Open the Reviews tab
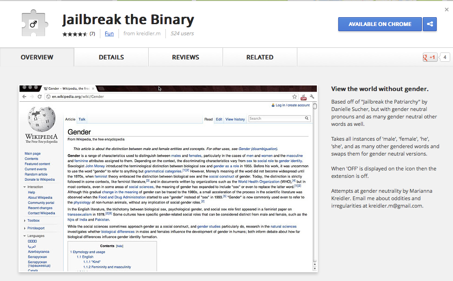Screen dimensions: 453x281 pos(185,57)
